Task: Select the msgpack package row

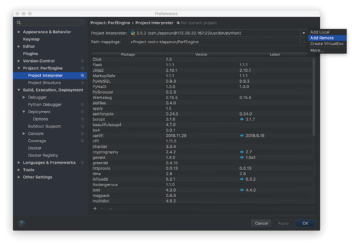Action: coord(202,196)
